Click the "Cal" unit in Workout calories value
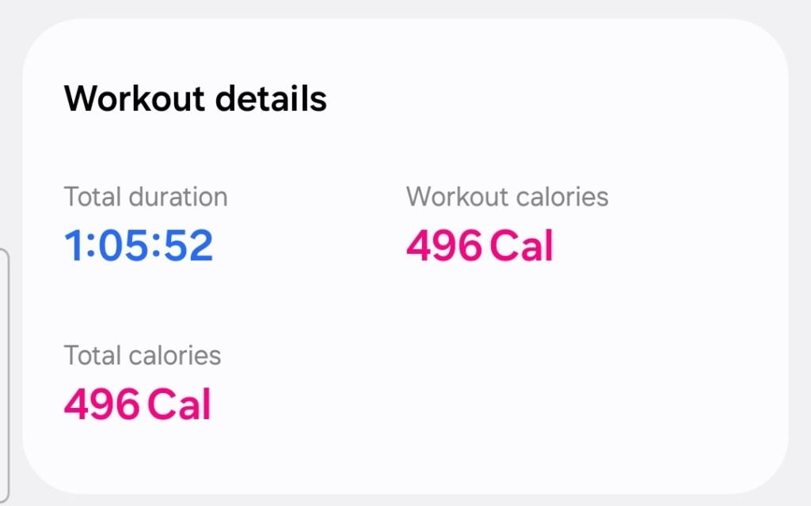The width and height of the screenshot is (811, 506). pos(520,246)
